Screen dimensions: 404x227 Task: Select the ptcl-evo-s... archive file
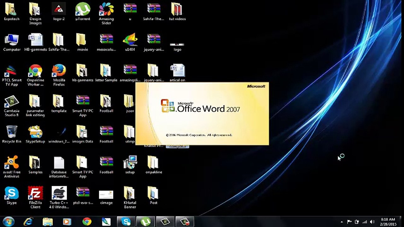[83, 195]
